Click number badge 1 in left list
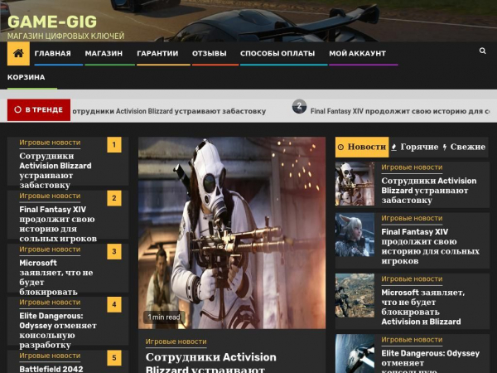497x373 pixels. [114, 145]
